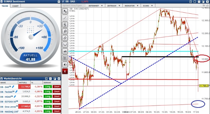Click Short button for DB - NASDAQ 100
210x114 pixels.
[x=57, y=111]
